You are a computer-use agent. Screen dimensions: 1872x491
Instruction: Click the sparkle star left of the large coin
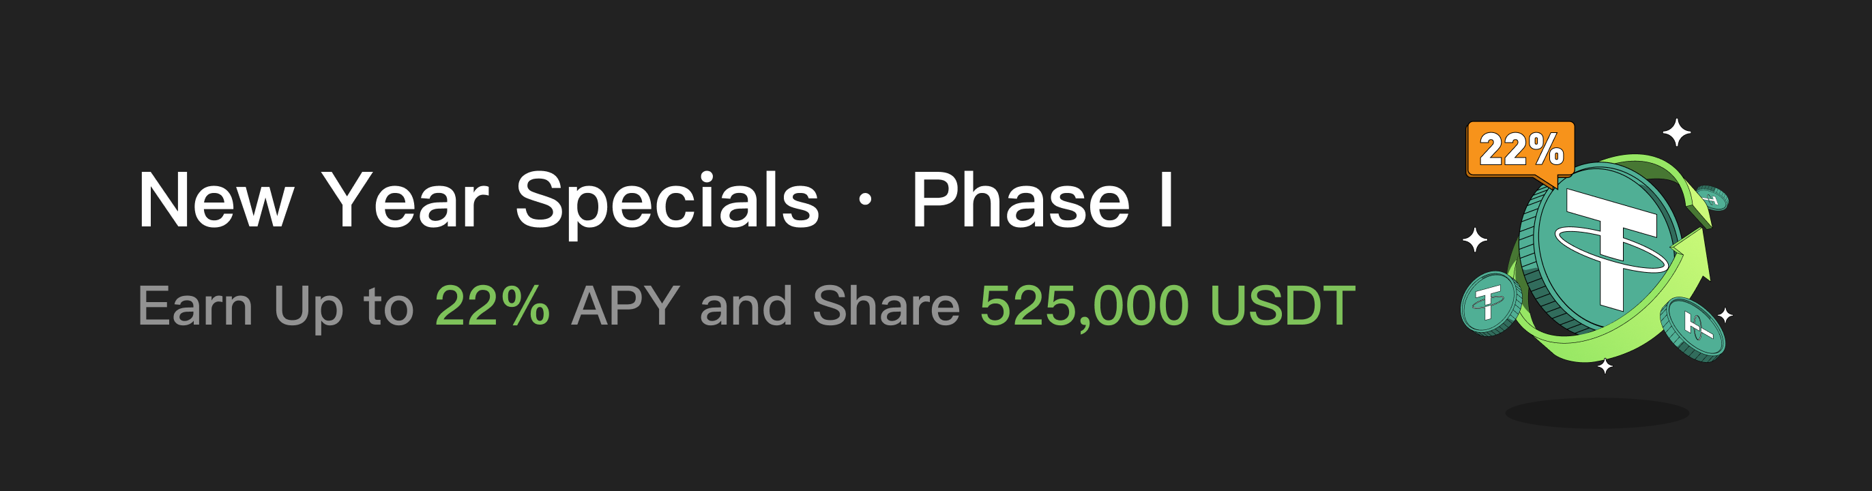coord(1474,239)
